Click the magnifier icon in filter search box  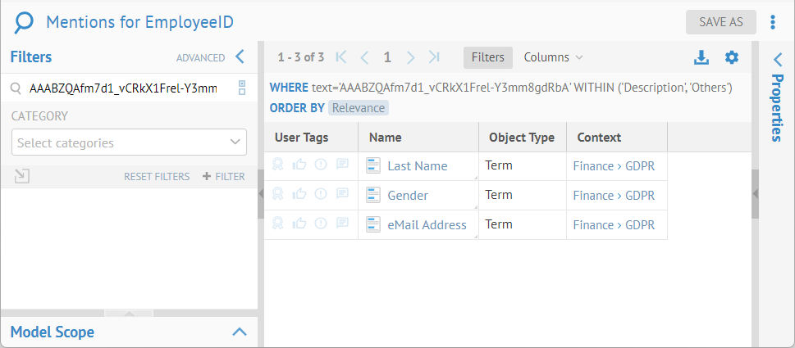[16, 88]
